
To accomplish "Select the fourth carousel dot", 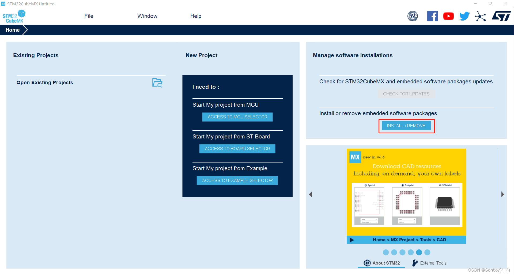I will pyautogui.click(x=411, y=252).
